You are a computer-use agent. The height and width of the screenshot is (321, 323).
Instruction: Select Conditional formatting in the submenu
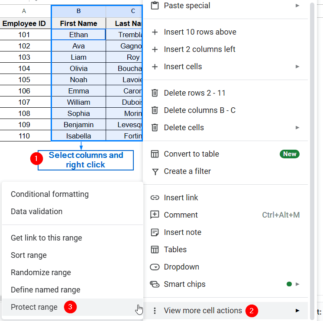[x=72, y=194]
